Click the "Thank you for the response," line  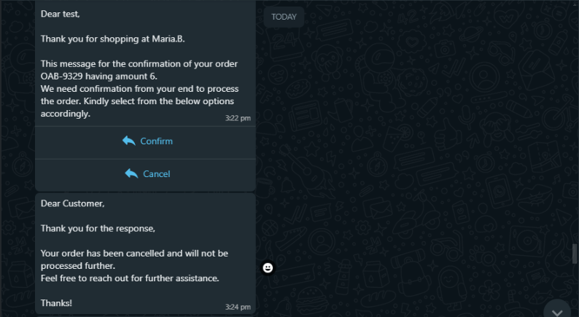98,228
